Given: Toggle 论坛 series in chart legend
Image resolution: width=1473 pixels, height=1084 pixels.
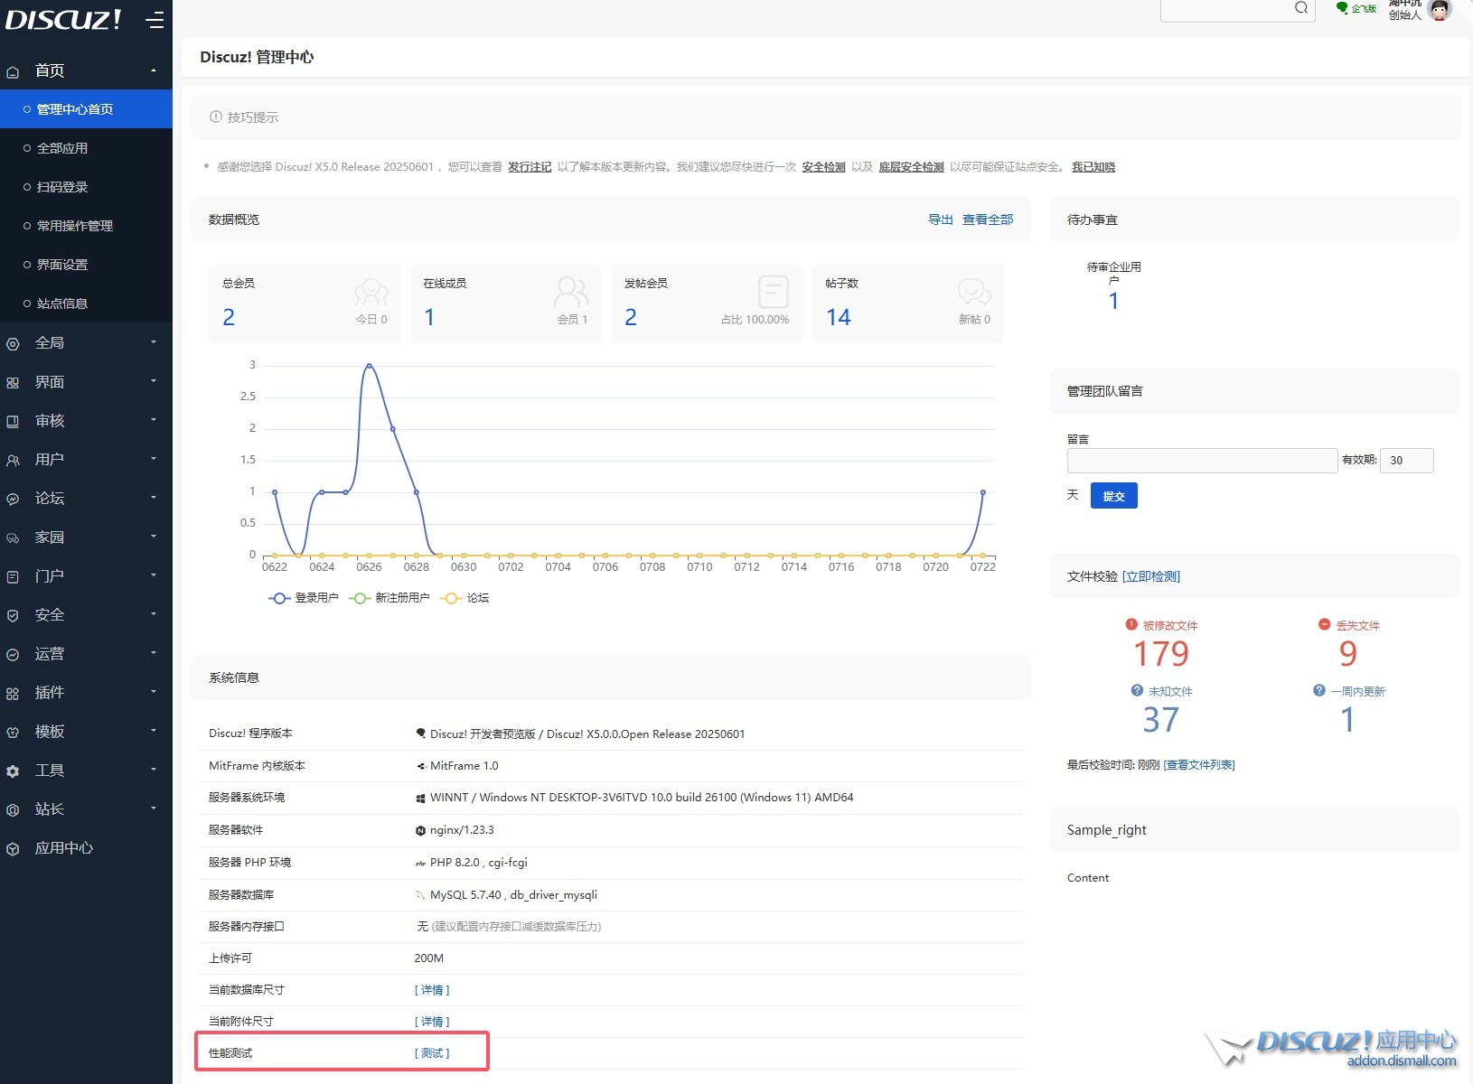Looking at the screenshot, I should point(465,598).
